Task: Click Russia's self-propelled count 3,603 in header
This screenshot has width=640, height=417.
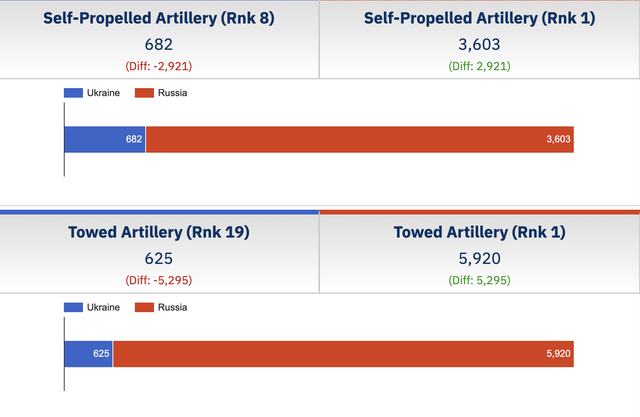Action: tap(479, 45)
